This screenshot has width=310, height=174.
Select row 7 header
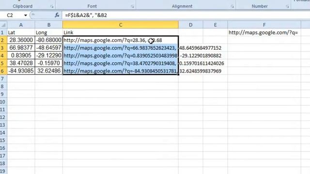[3, 79]
